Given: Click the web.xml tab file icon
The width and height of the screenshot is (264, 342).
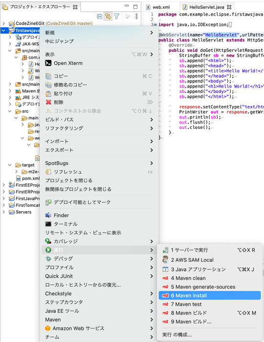Looking at the screenshot, I should coord(148,7).
